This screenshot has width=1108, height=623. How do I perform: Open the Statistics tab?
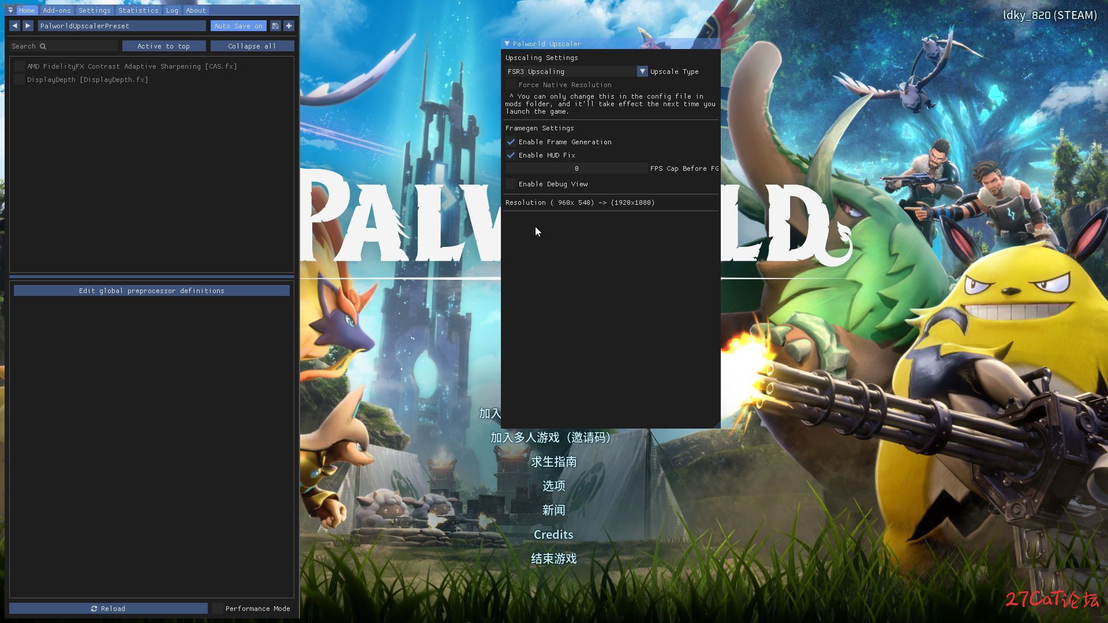point(138,10)
